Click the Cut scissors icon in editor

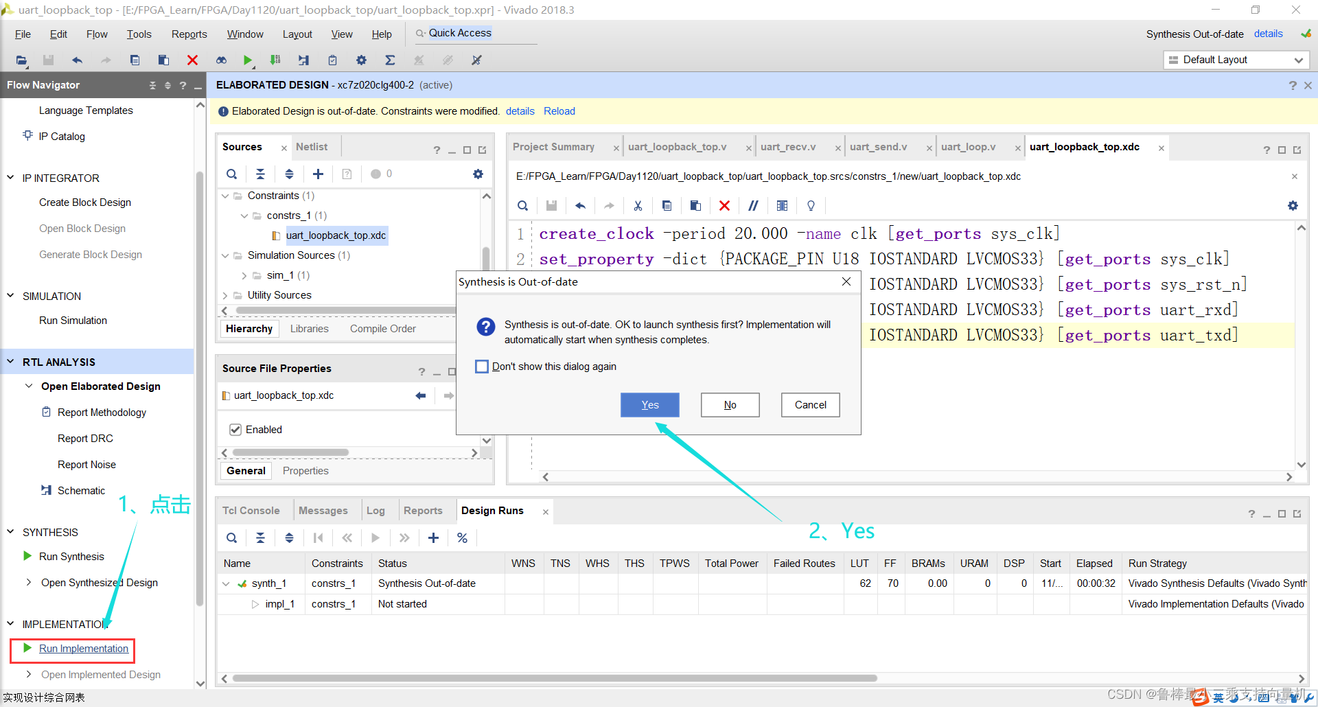point(638,206)
